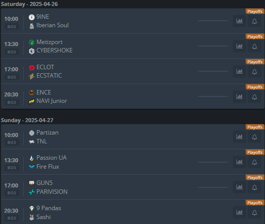
Task: Open stats chart for Partizan vs TNL
Action: (x=239, y=136)
